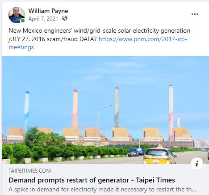
Task: Click the 'scam/fraud DATA?' text in post
Action: (72, 39)
